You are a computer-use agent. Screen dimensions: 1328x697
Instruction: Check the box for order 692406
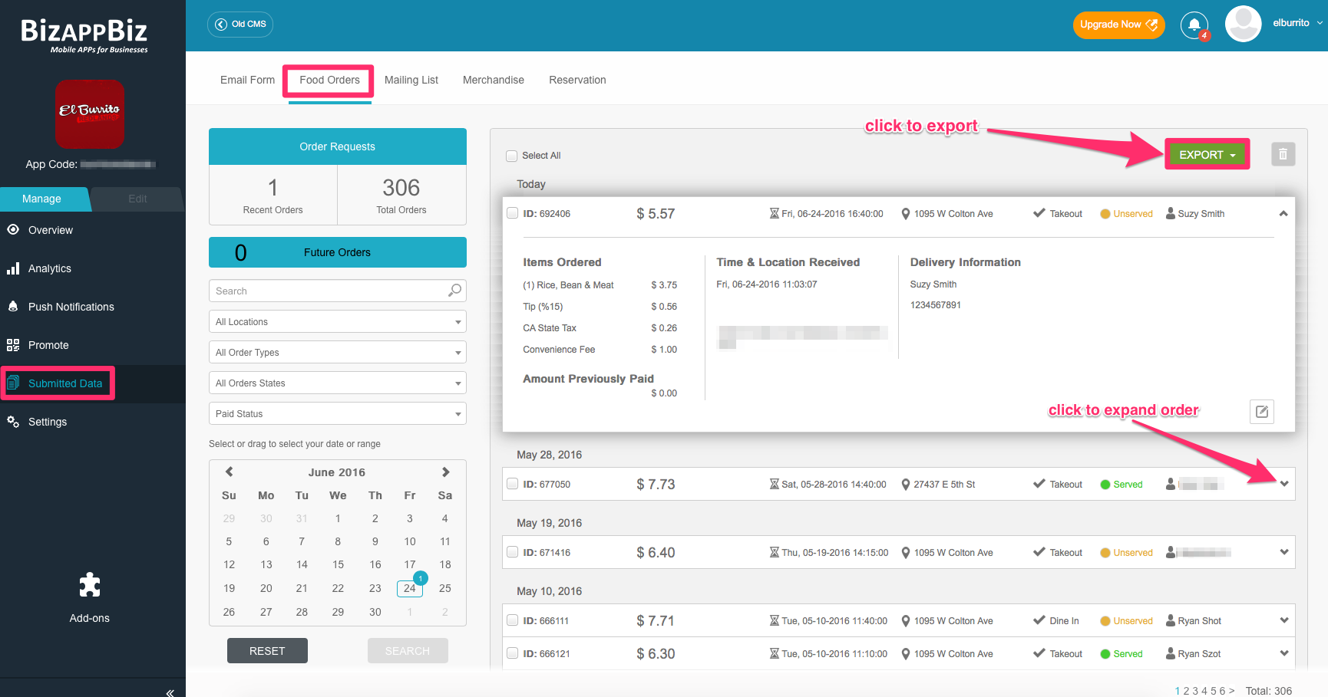(513, 213)
